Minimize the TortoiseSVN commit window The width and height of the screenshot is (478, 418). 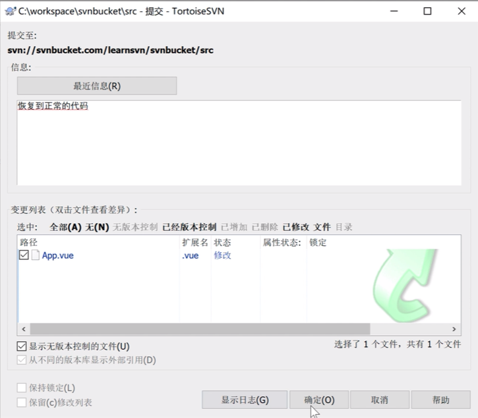pyautogui.click(x=394, y=11)
